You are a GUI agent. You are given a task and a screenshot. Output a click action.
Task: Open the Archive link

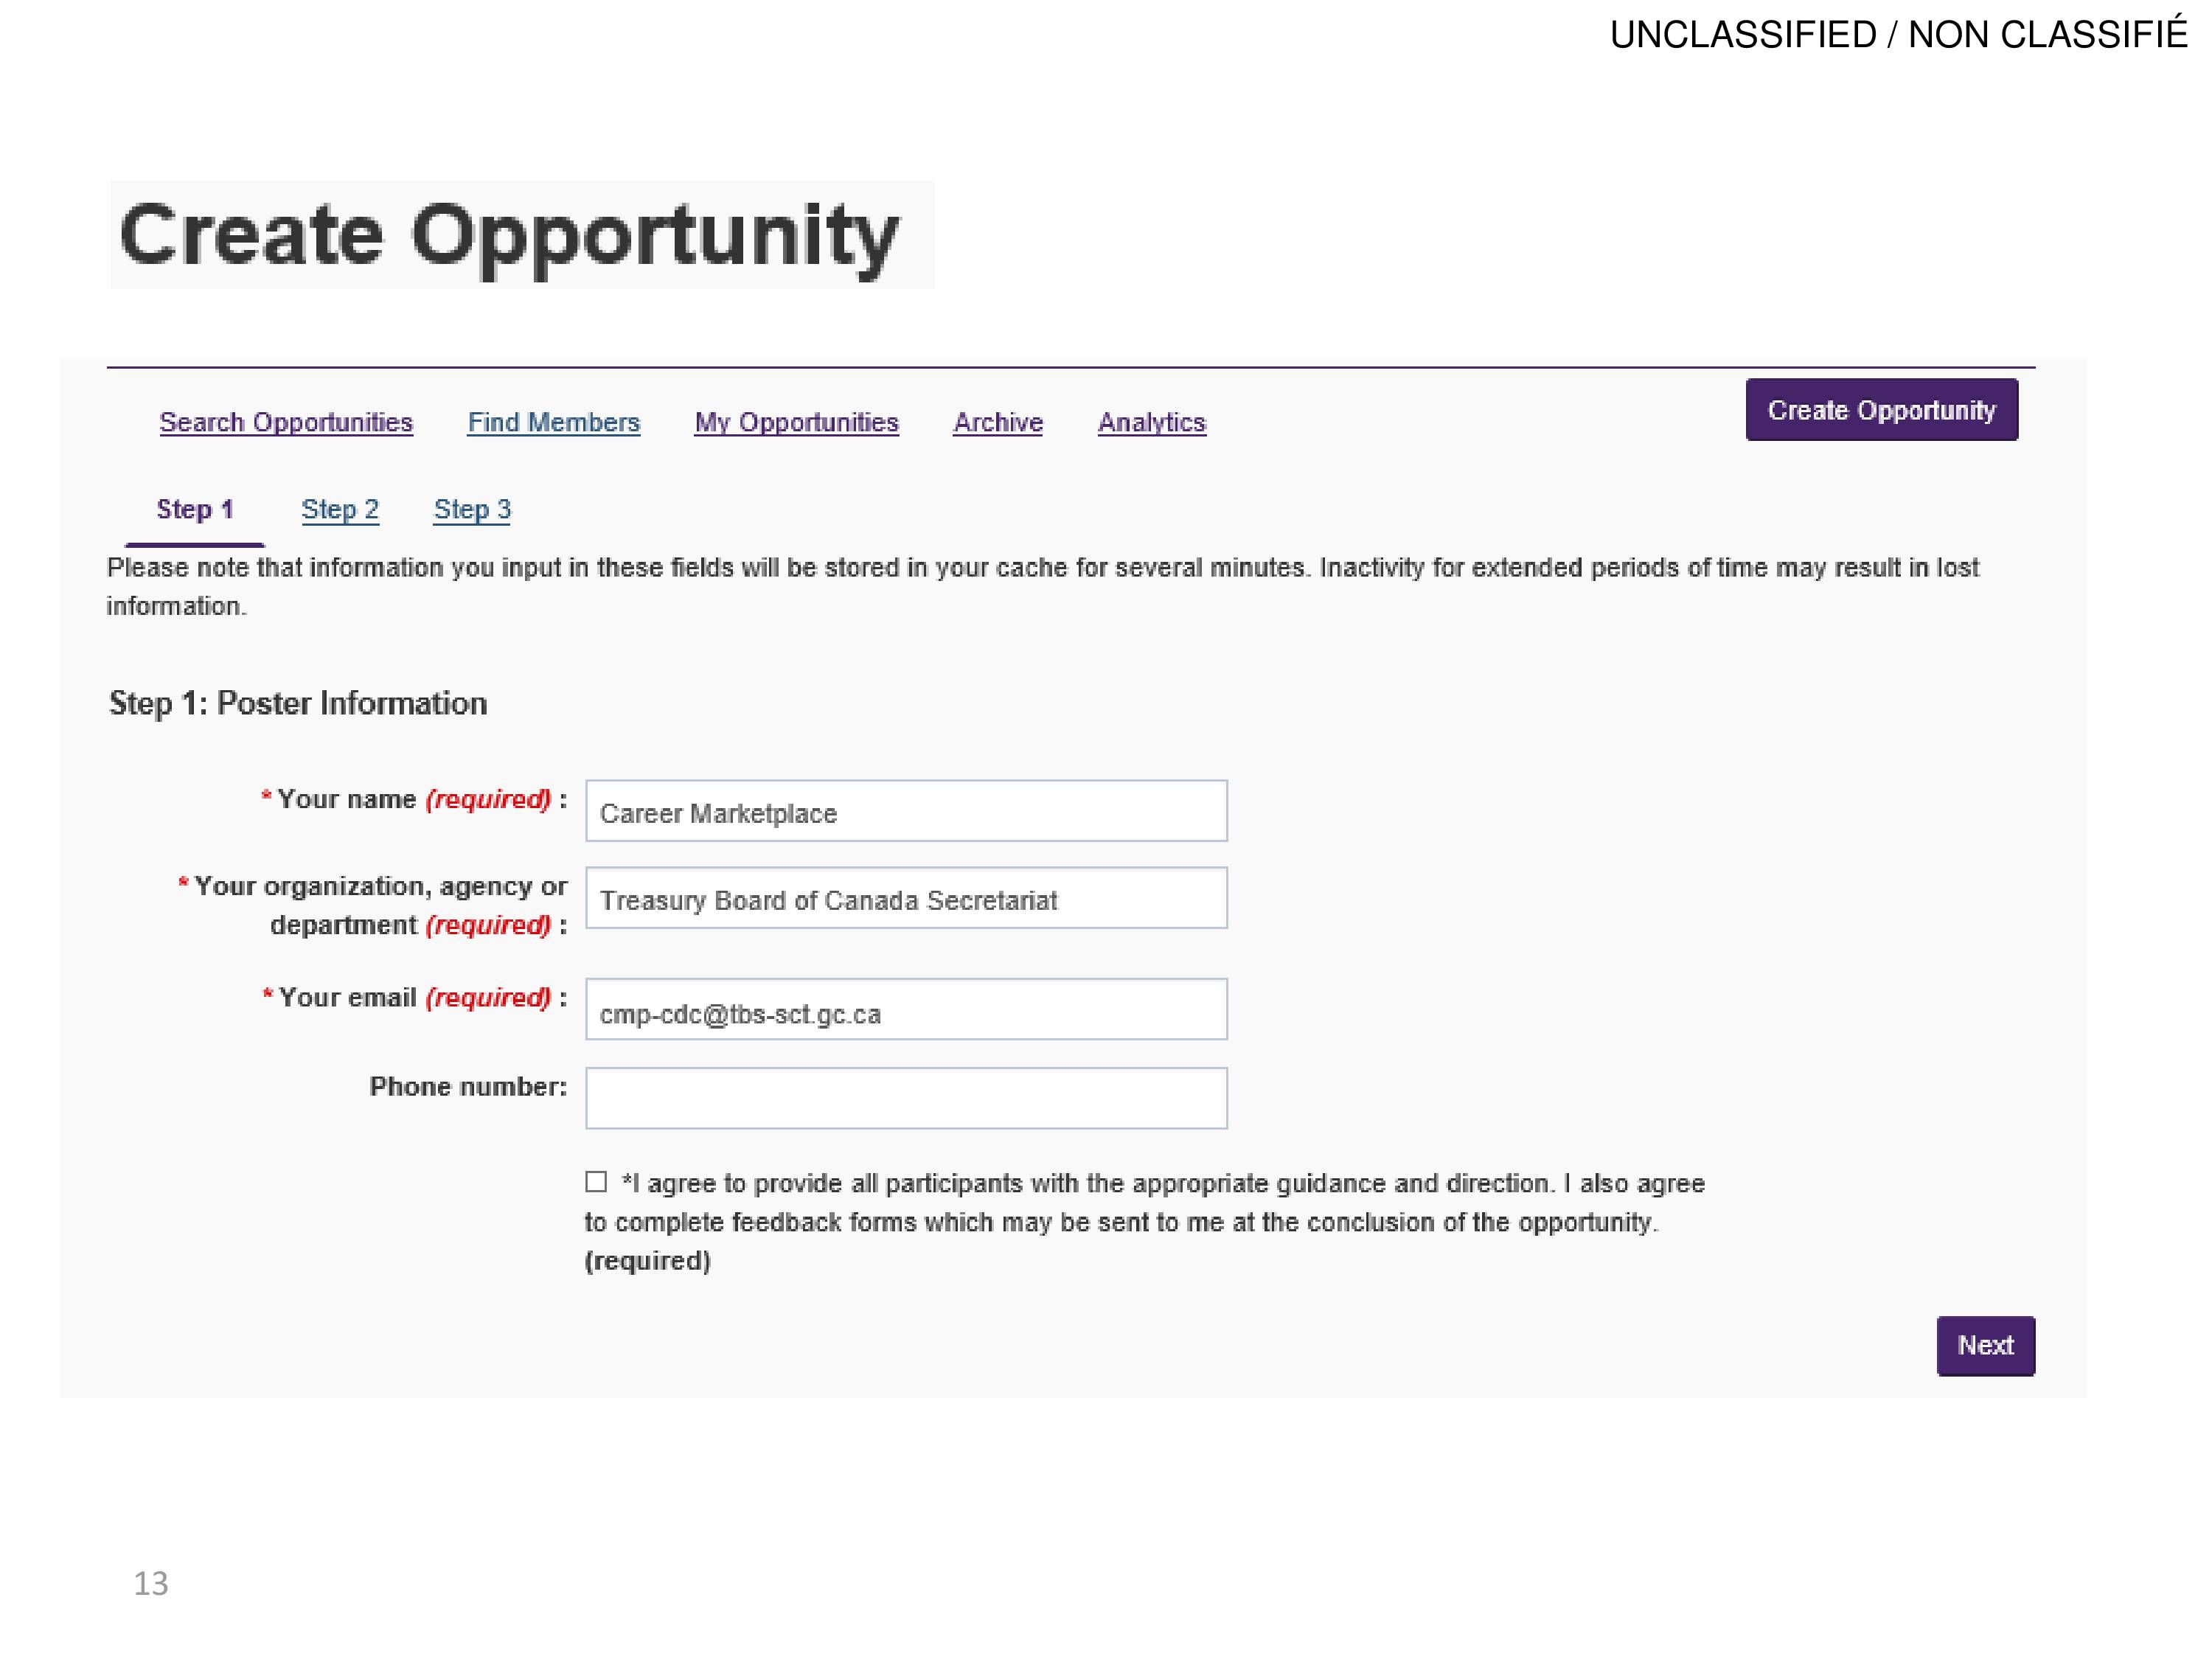998,422
